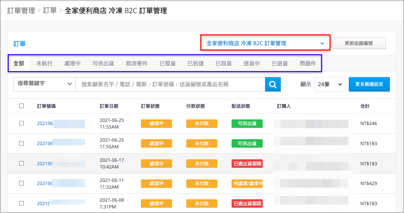The image size is (404, 213).
Task: Click the 合計 column header
Action: (x=365, y=106)
